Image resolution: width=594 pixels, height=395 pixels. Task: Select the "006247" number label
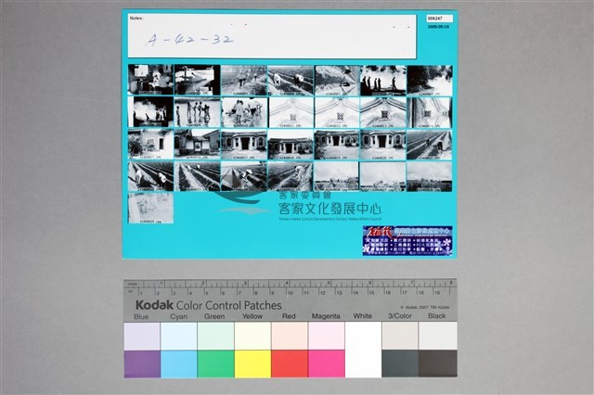pyautogui.click(x=439, y=19)
